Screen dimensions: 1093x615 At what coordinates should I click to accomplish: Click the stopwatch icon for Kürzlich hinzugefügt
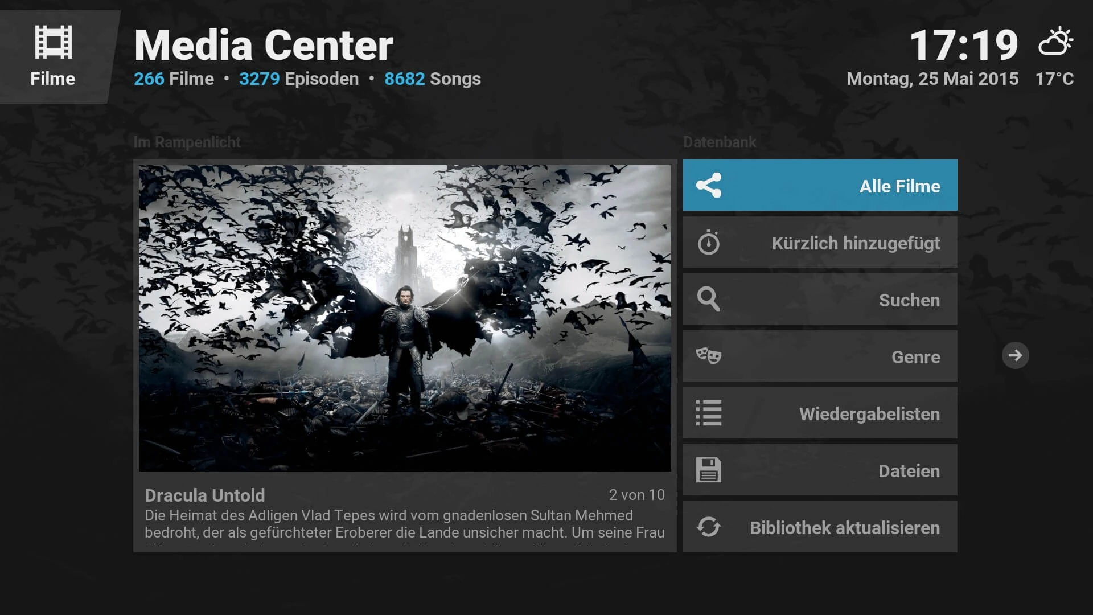pyautogui.click(x=709, y=242)
